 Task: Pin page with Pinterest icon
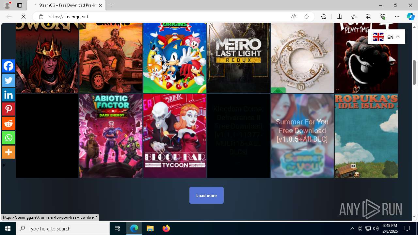pyautogui.click(x=8, y=109)
